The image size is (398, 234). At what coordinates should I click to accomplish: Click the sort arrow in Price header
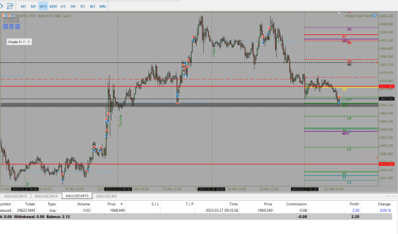pyautogui.click(x=122, y=204)
